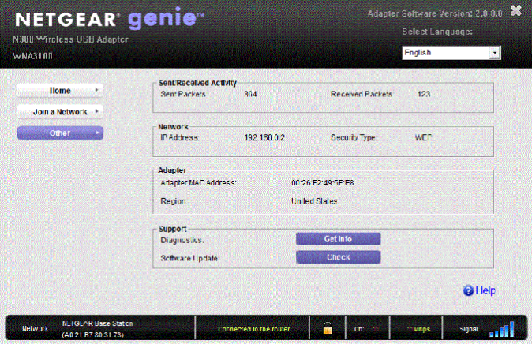Close the NETGEAR genie window

516,10
